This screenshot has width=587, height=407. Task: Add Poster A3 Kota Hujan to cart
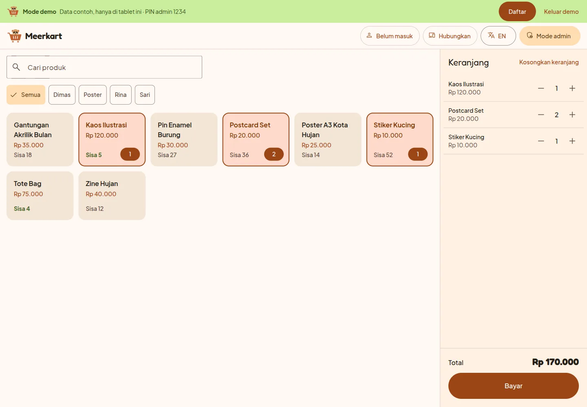[x=328, y=140]
